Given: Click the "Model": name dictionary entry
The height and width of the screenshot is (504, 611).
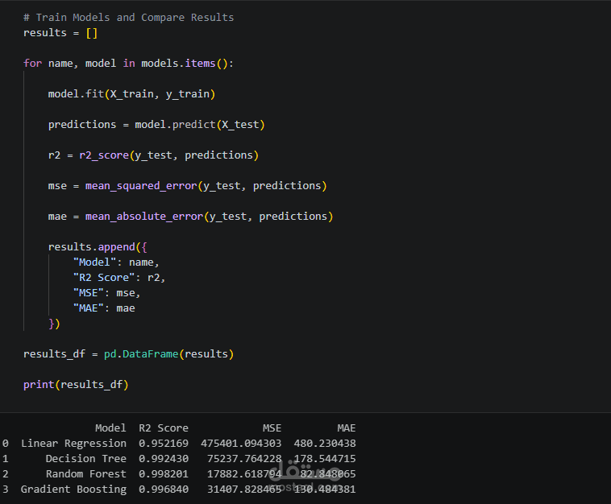Looking at the screenshot, I should point(116,262).
